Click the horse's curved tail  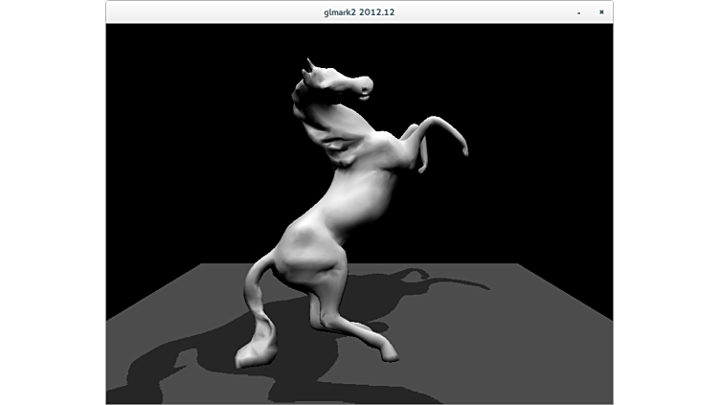255,297
